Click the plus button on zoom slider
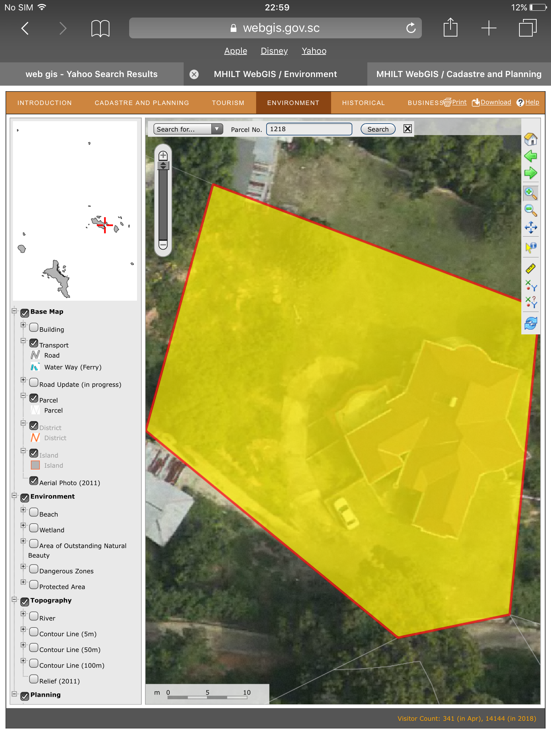Viewport: 551px width, 734px height. tap(163, 156)
